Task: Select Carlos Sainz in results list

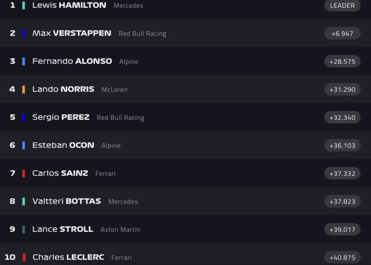Action: [x=60, y=173]
